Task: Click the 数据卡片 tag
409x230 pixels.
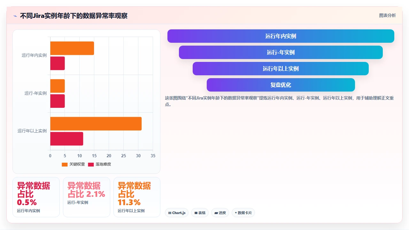Action: [x=243, y=213]
